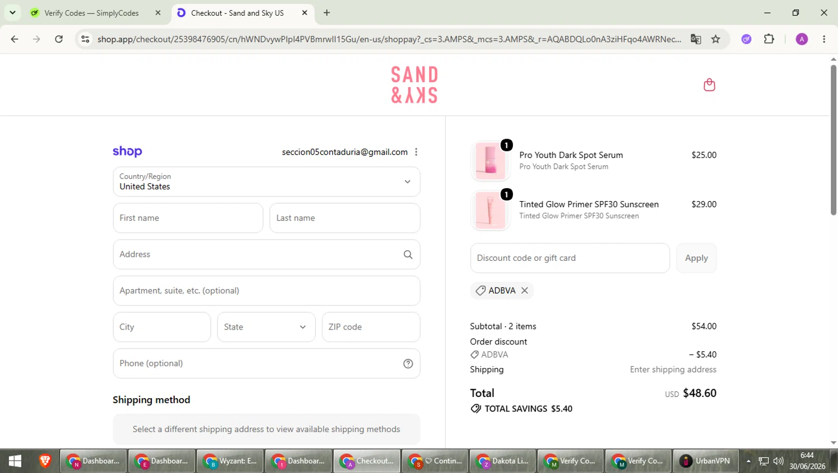Viewport: 838px width, 473px height.
Task: Click the Discount code or gift card field
Action: (x=570, y=258)
